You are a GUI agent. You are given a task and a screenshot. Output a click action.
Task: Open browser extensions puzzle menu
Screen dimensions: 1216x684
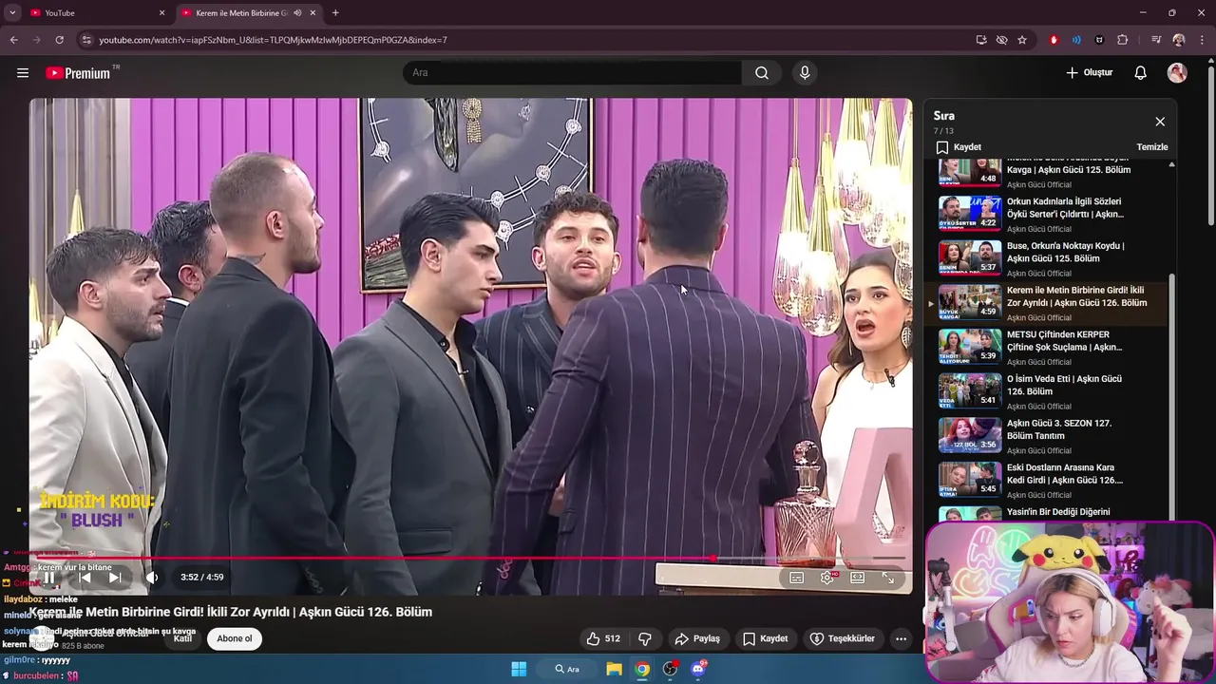coord(1122,40)
